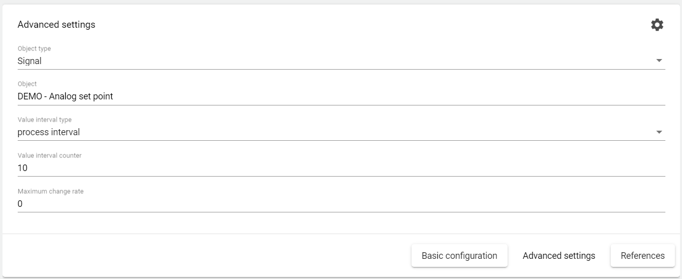Screen dimensions: 682x279
Task: Expand the Value interval type dropdown arrow
Action: [659, 132]
